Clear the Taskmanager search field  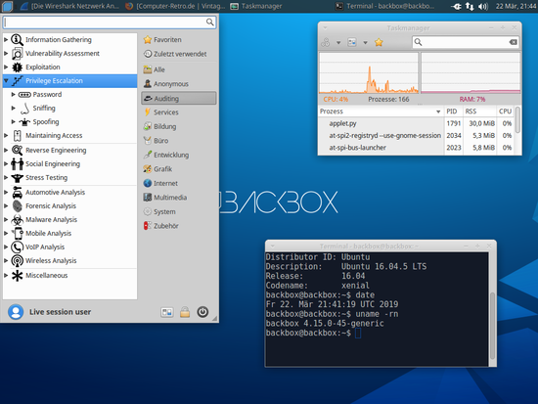point(513,42)
